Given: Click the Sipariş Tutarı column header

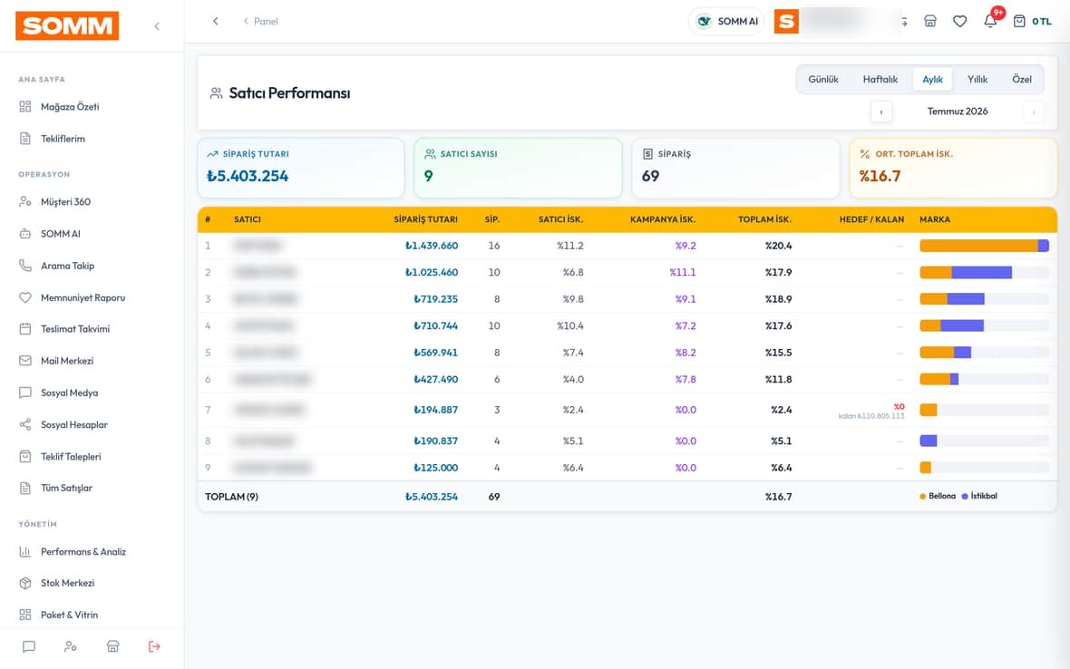Looking at the screenshot, I should pyautogui.click(x=426, y=219).
